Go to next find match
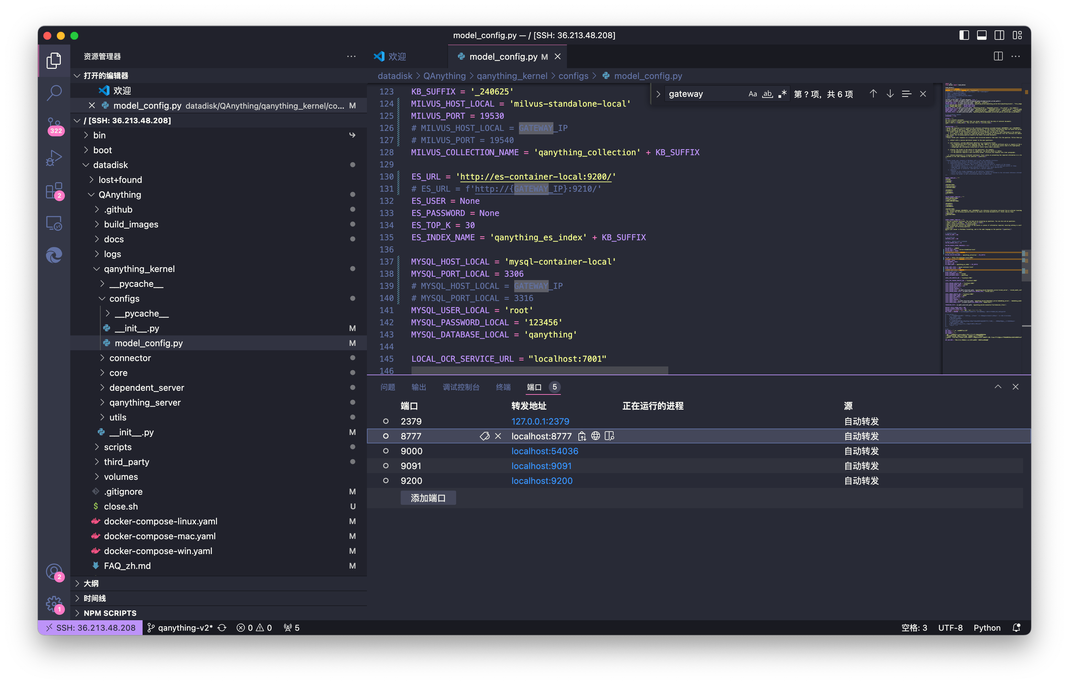 tap(890, 94)
